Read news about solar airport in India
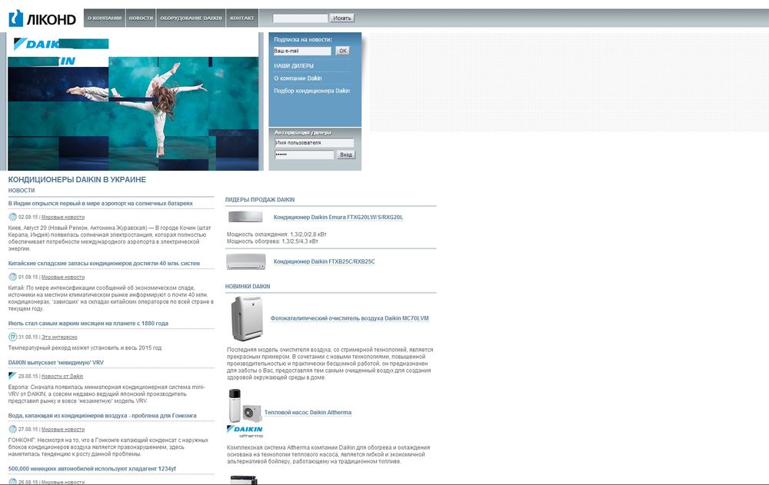Image resolution: width=769 pixels, height=485 pixels. (x=101, y=204)
